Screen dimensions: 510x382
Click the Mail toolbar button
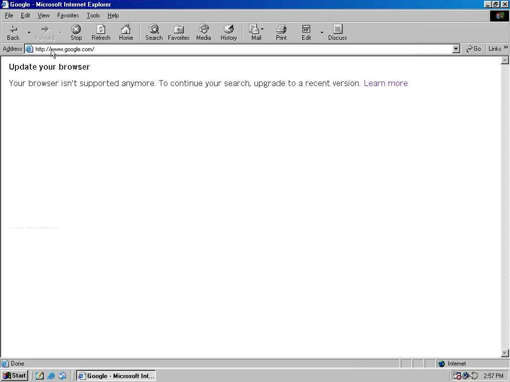(256, 32)
